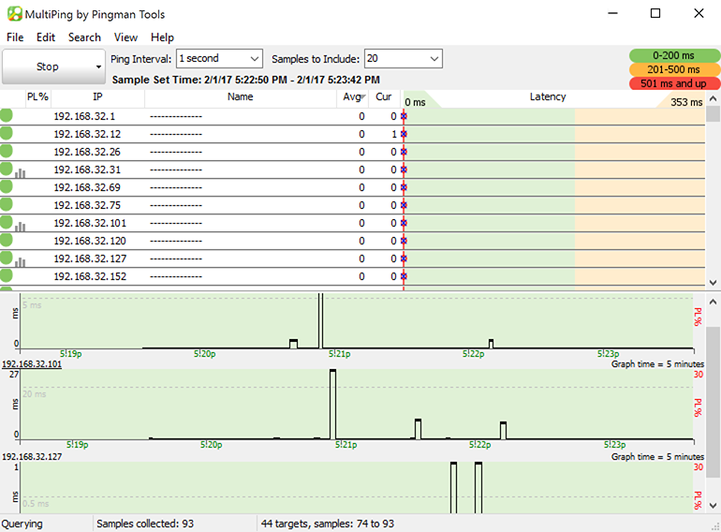
Task: Click the MultiPing application logo icon
Action: (x=15, y=14)
